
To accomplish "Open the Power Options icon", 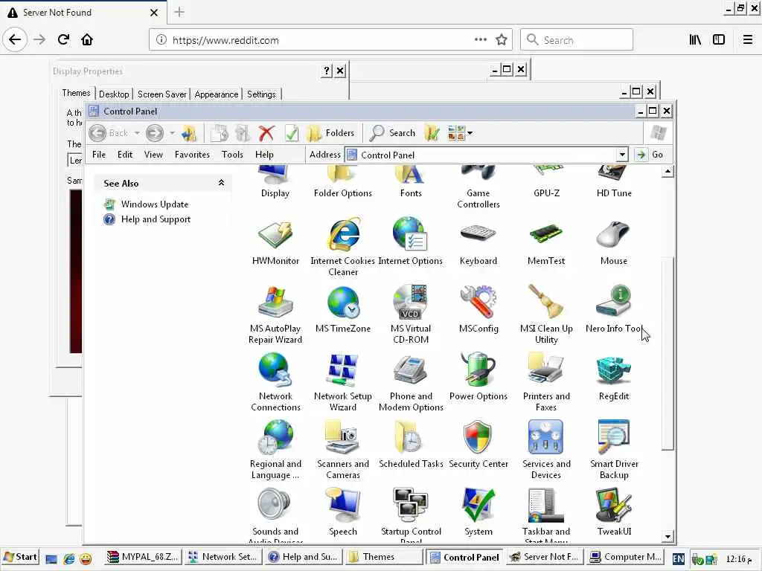I will pyautogui.click(x=478, y=377).
